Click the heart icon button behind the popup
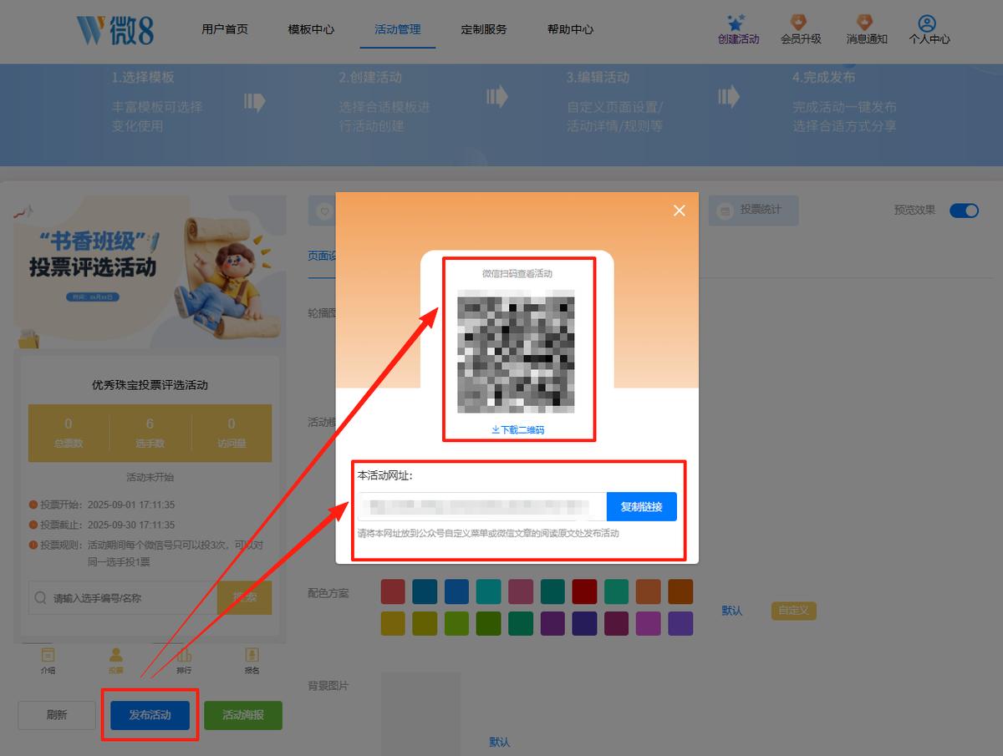 tap(323, 211)
